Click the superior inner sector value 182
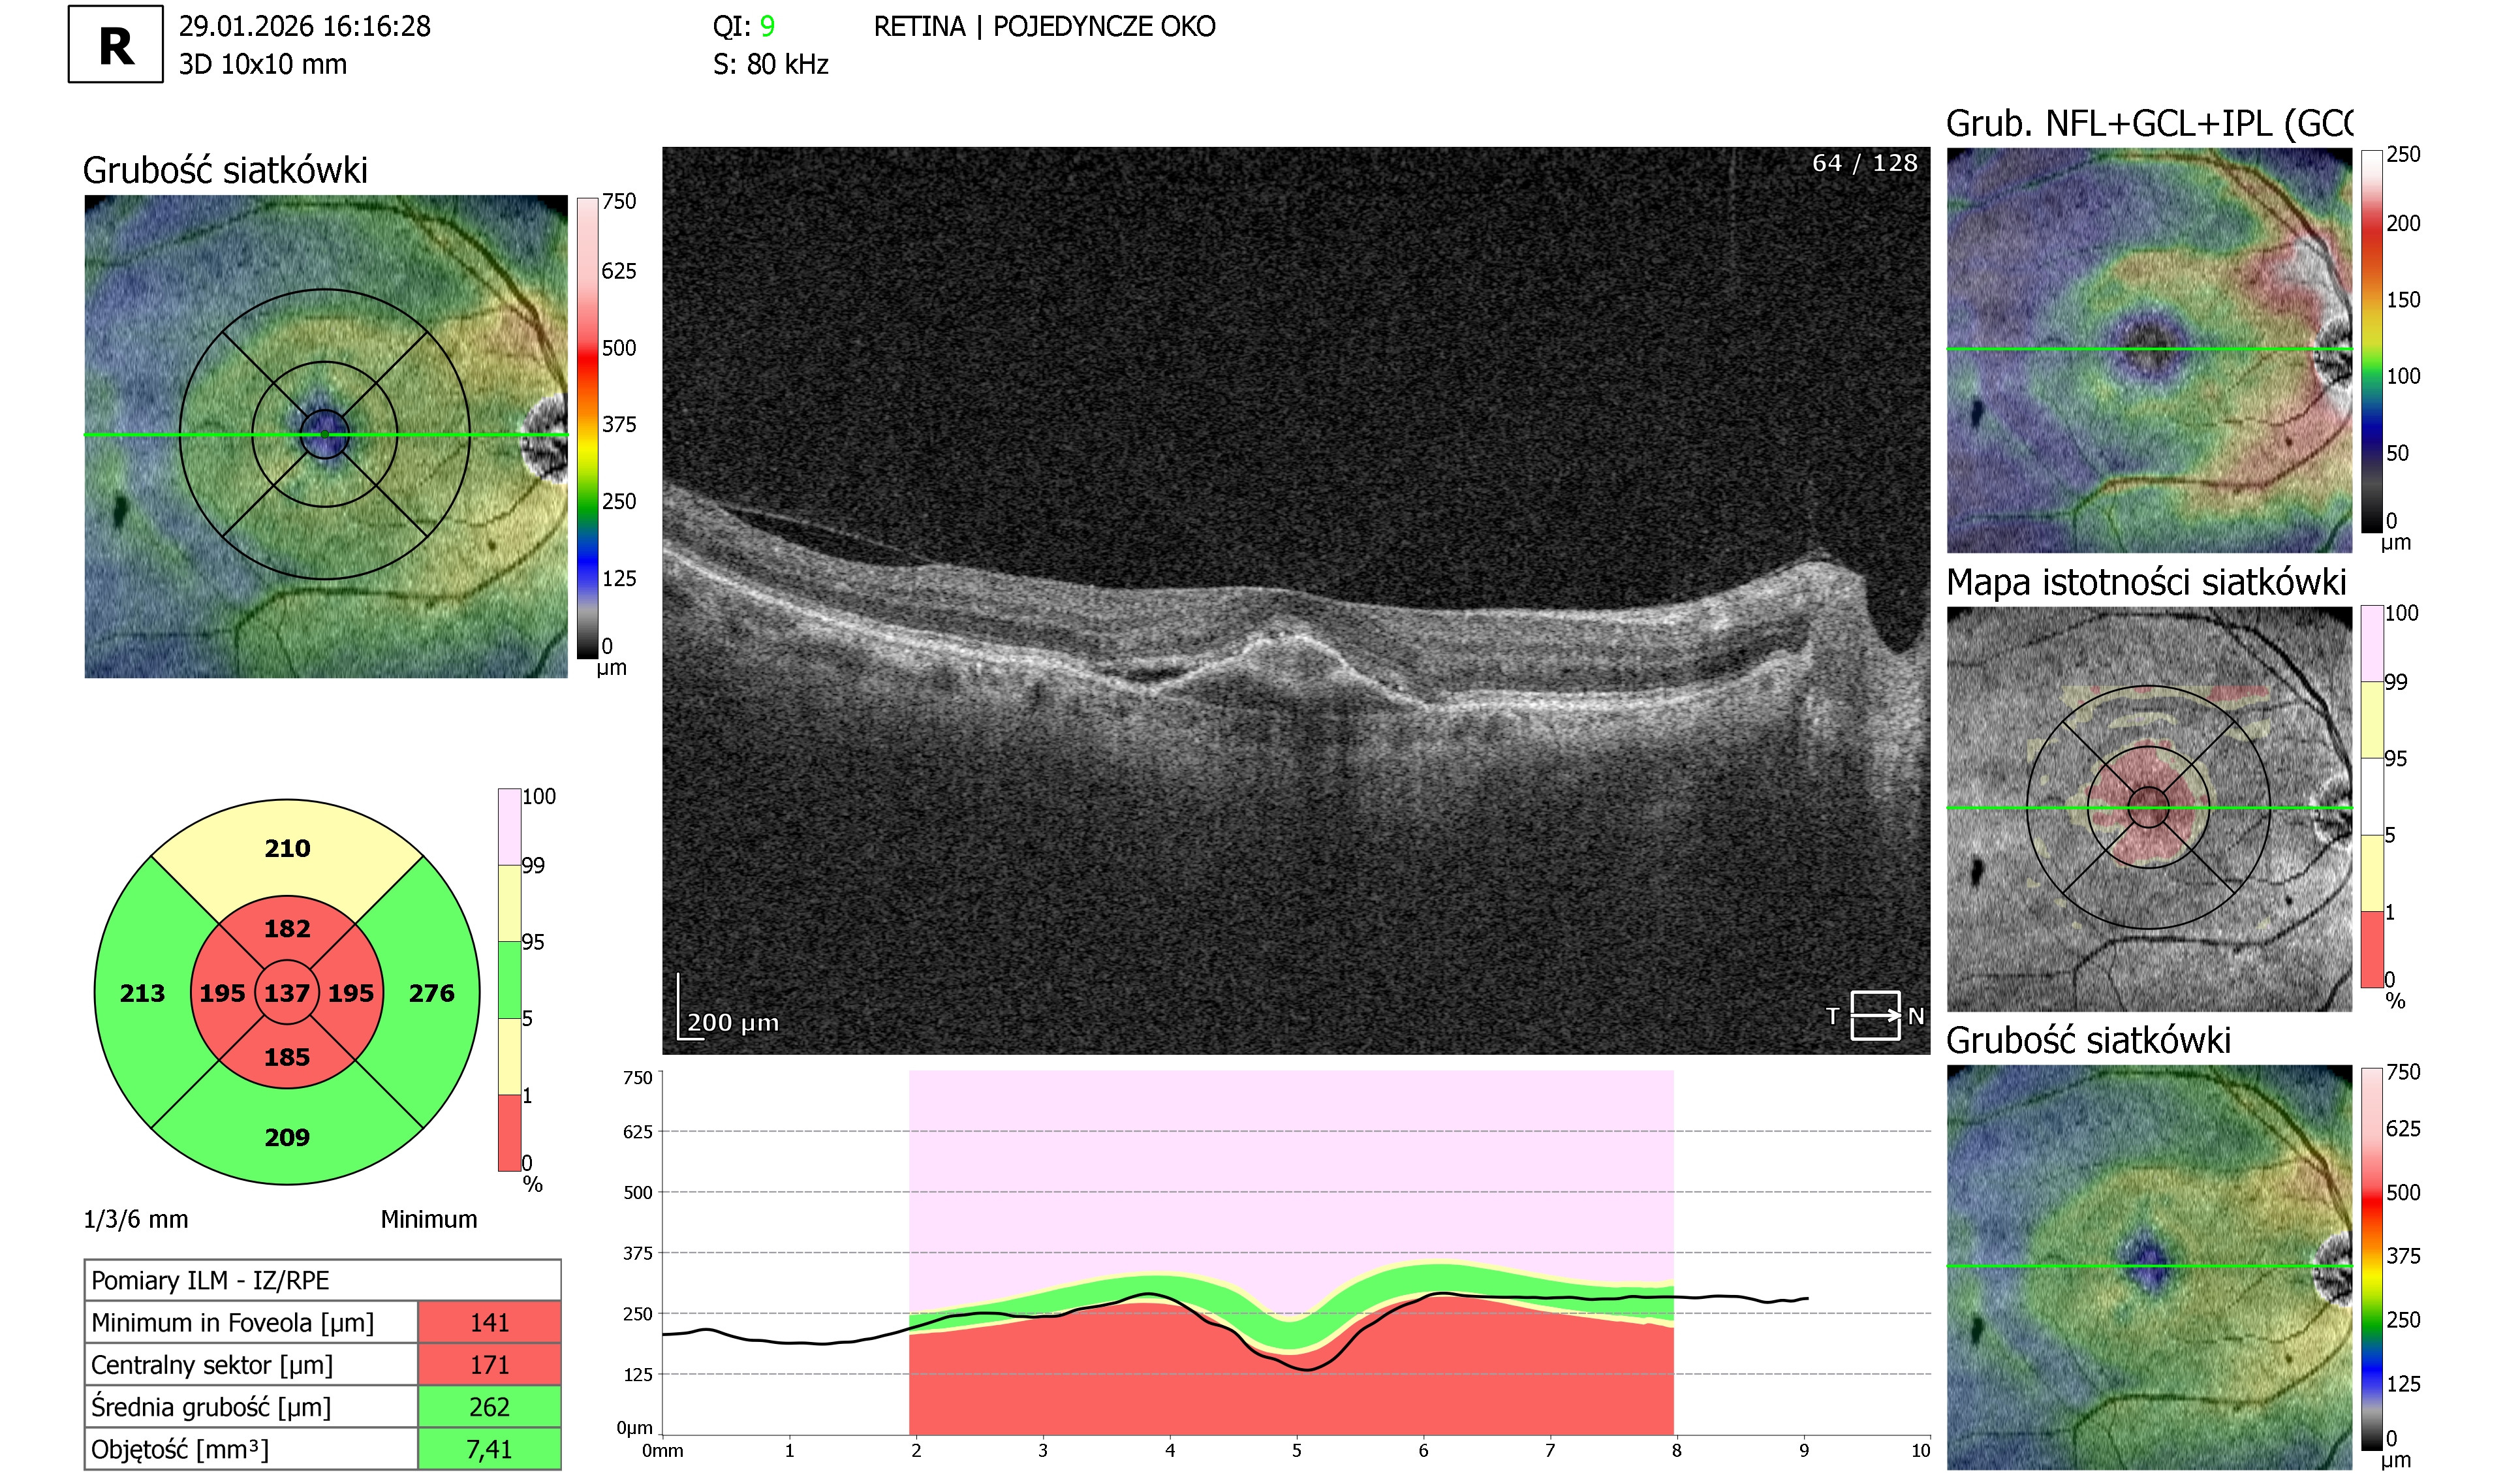 287,929
